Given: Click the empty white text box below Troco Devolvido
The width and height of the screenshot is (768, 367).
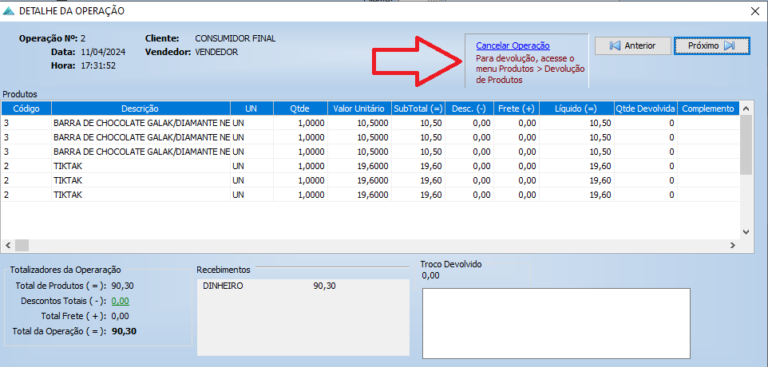Looking at the screenshot, I should 556,323.
